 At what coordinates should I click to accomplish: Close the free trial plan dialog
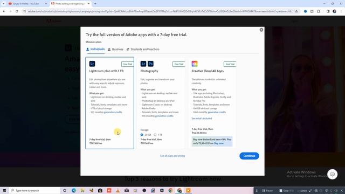(261, 30)
